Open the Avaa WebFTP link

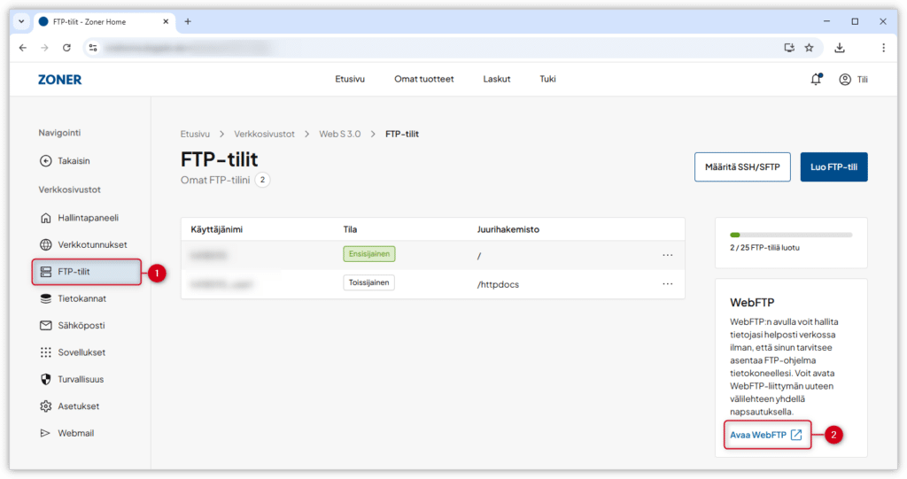point(765,435)
